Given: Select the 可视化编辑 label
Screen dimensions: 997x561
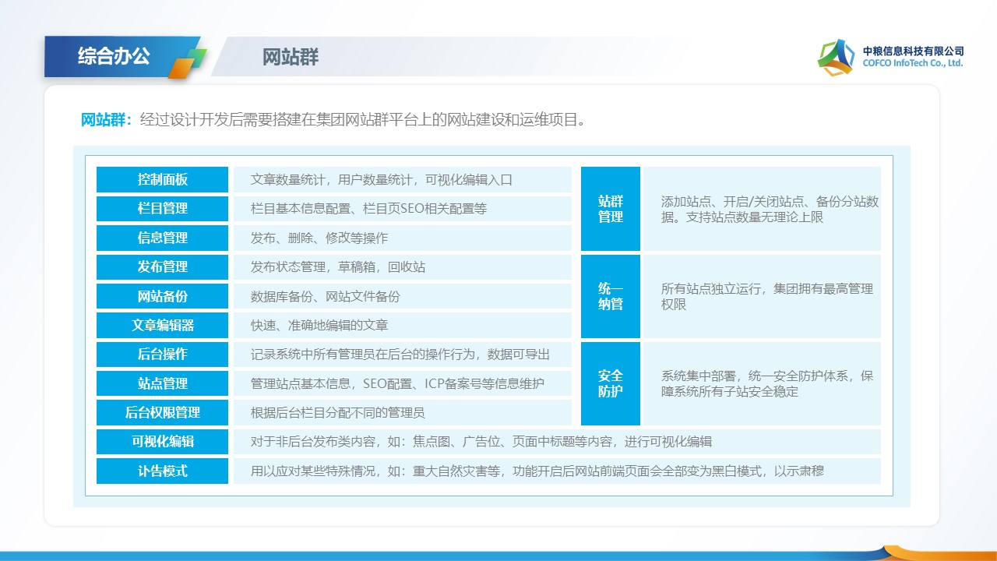Looking at the screenshot, I should point(162,442).
